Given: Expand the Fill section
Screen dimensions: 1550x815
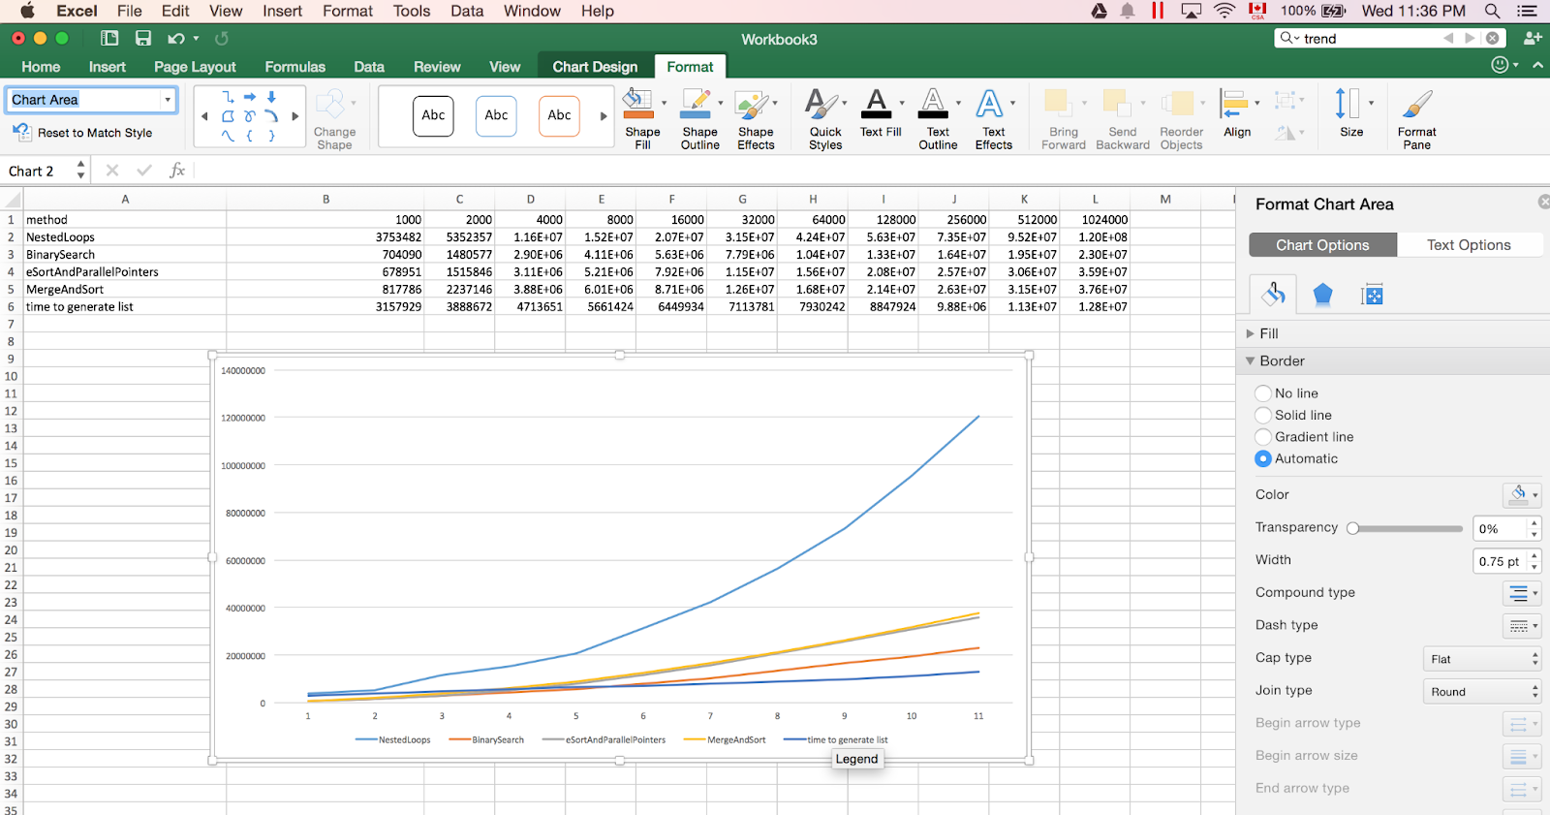Looking at the screenshot, I should pos(1251,333).
